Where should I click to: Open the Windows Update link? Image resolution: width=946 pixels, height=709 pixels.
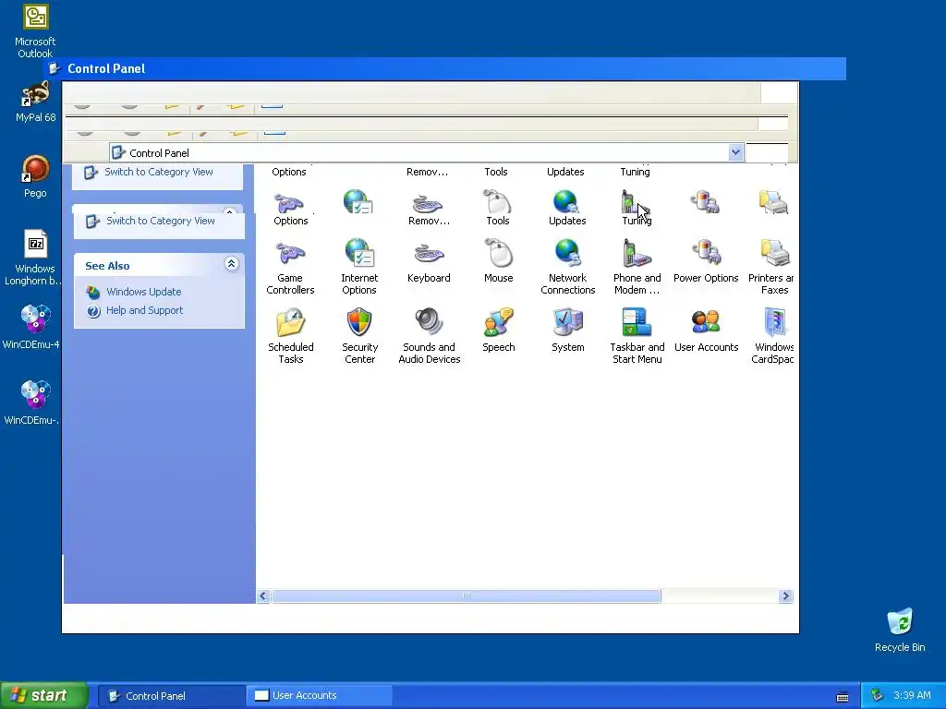click(x=143, y=292)
